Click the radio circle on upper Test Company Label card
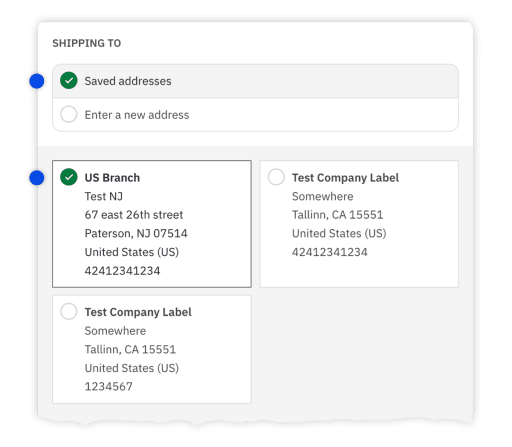This screenshot has height=447, width=512. (276, 177)
